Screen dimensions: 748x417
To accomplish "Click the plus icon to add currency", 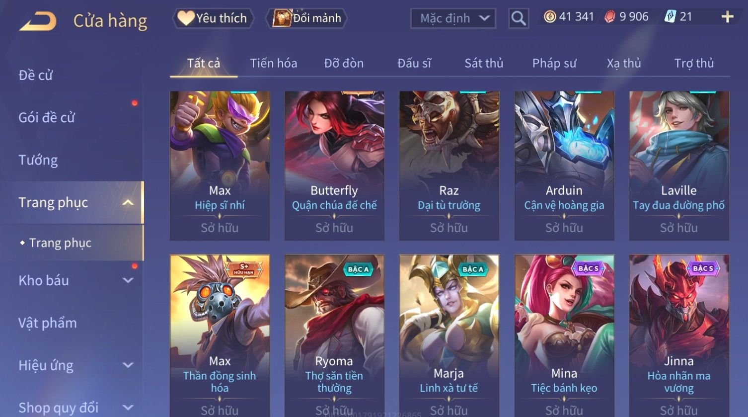I will (x=727, y=17).
